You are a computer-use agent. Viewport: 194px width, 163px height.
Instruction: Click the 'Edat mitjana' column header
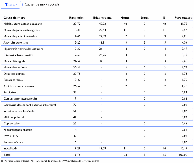click(x=103, y=18)
